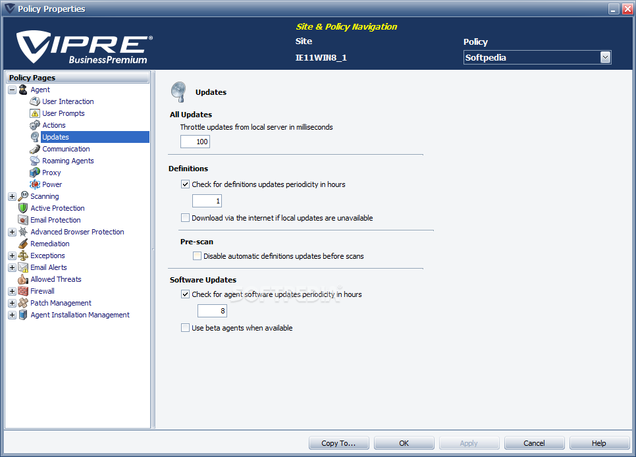This screenshot has width=636, height=457.
Task: Uncheck agent software updates periodicity checkbox
Action: pyautogui.click(x=186, y=294)
